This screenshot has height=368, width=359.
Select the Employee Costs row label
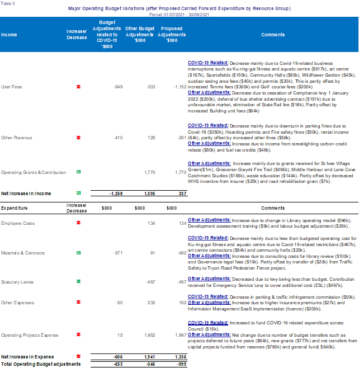18,223
